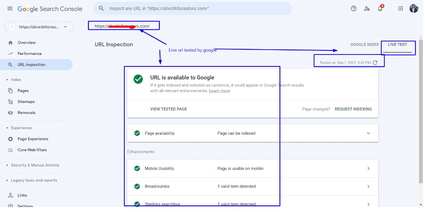Click the 'Page changed?' text

coord(316,109)
